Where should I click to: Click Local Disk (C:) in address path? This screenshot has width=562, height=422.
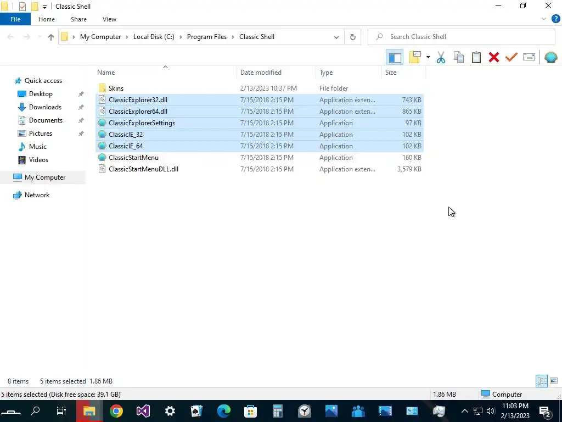154,37
